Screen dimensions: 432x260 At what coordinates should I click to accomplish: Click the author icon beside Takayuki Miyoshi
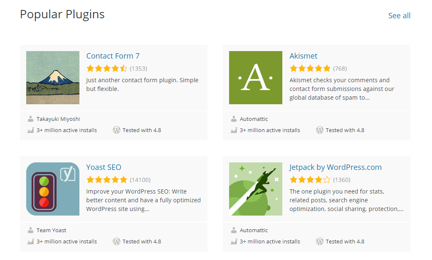[30, 119]
